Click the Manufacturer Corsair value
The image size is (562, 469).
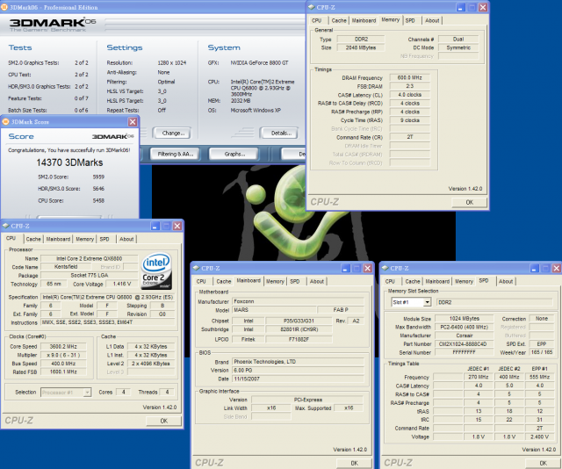click(x=464, y=336)
